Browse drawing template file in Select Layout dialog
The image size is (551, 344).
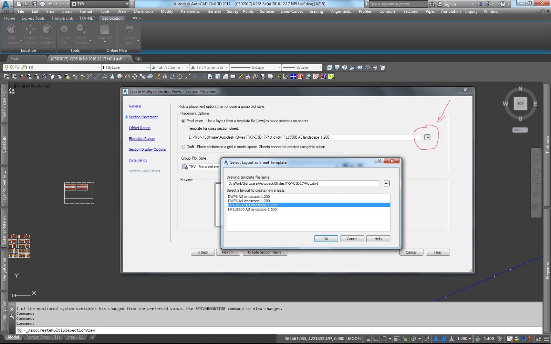tap(386, 183)
